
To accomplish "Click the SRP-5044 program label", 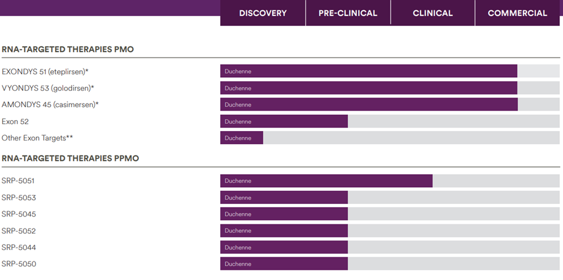I will (x=19, y=247).
